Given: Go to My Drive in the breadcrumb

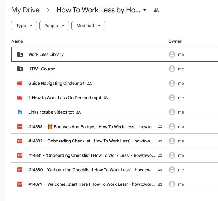Looking at the screenshot, I should (x=25, y=10).
